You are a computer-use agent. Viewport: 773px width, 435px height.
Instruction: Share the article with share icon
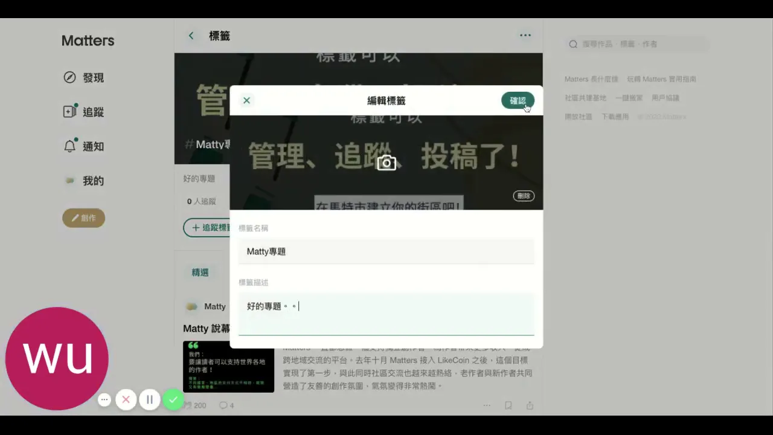530,405
